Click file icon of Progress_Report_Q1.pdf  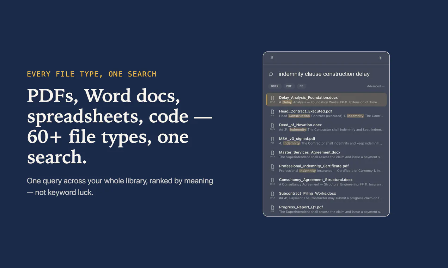click(272, 208)
